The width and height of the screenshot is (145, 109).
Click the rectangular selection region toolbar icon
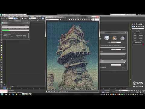coord(20,18)
